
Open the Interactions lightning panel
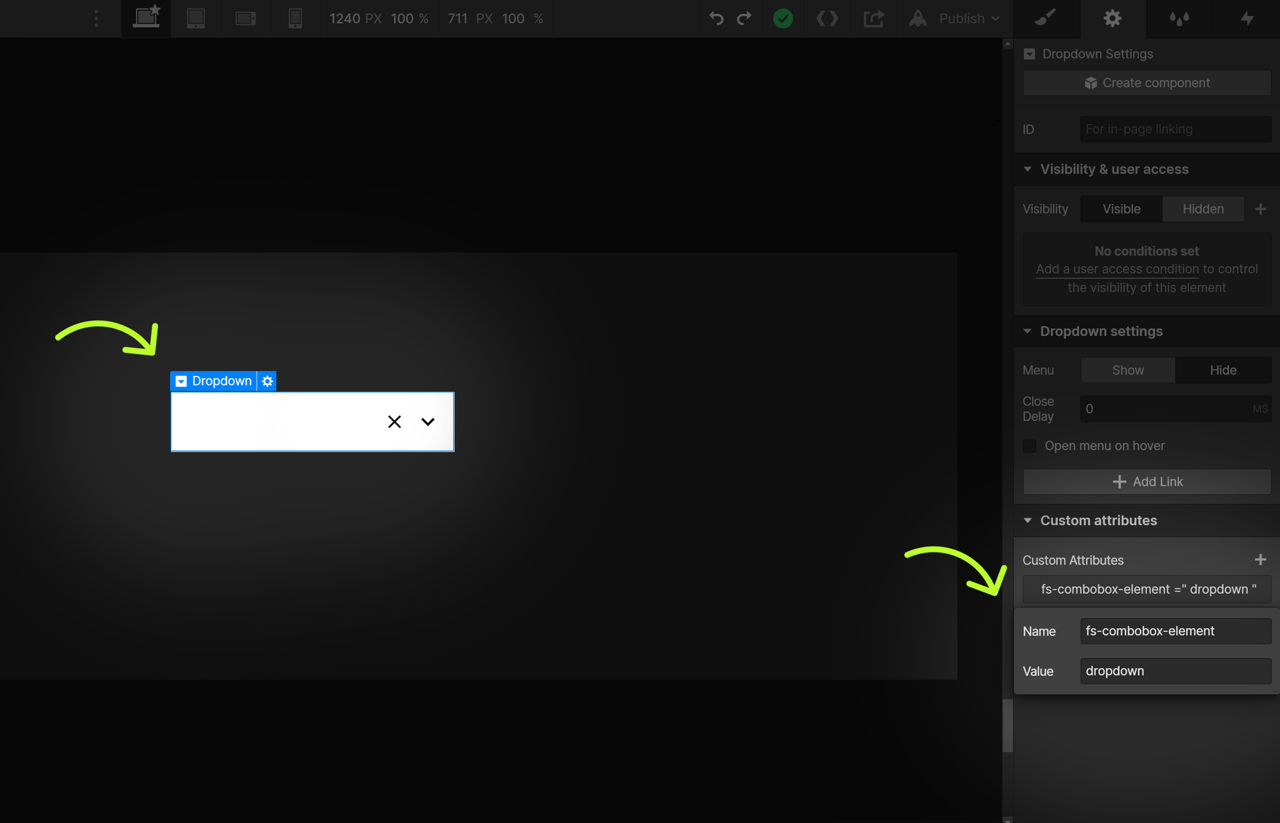coord(1247,19)
